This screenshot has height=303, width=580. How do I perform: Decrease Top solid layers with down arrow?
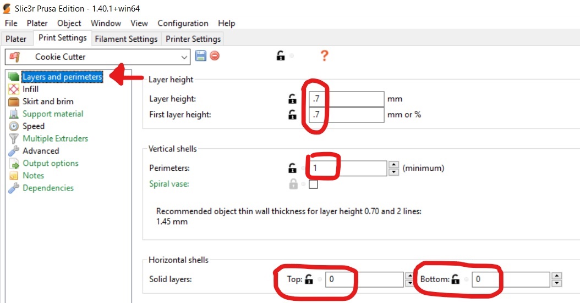[409, 283]
